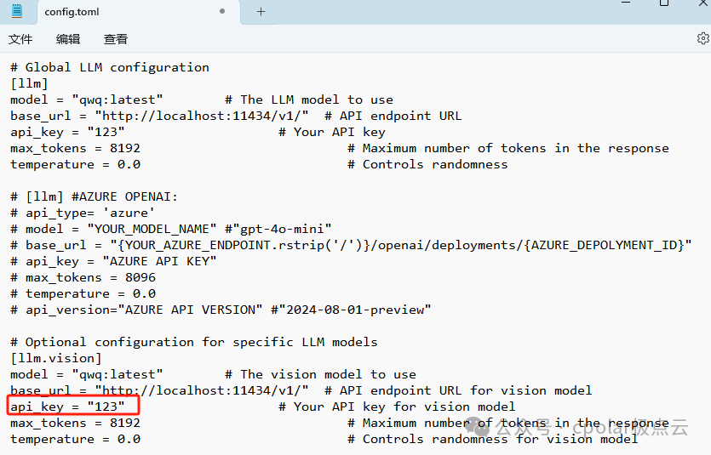Click the '# Global LLM configuration' comment line
The image size is (711, 455).
(110, 67)
